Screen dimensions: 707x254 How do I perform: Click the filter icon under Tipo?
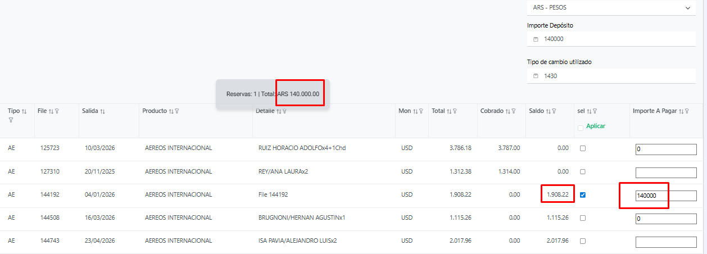pyautogui.click(x=11, y=120)
